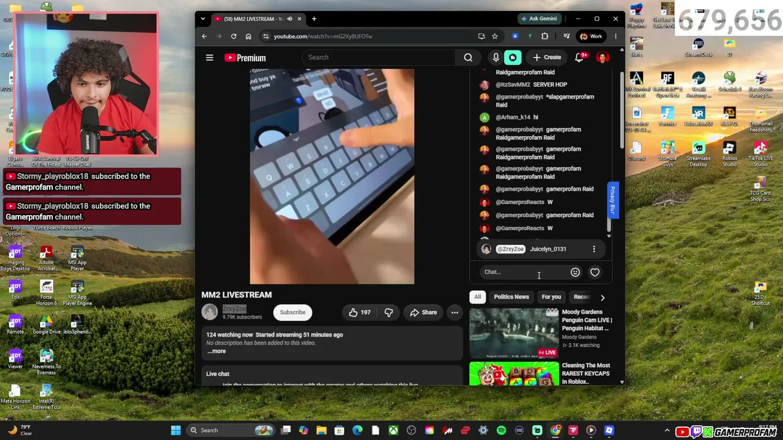Open the Windows Start menu

click(x=176, y=430)
